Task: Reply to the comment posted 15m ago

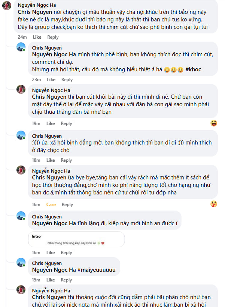Action: [66, 280]
